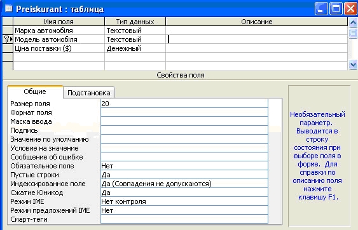
Task: Click the Маска ввода property field
Action: pyautogui.click(x=184, y=121)
